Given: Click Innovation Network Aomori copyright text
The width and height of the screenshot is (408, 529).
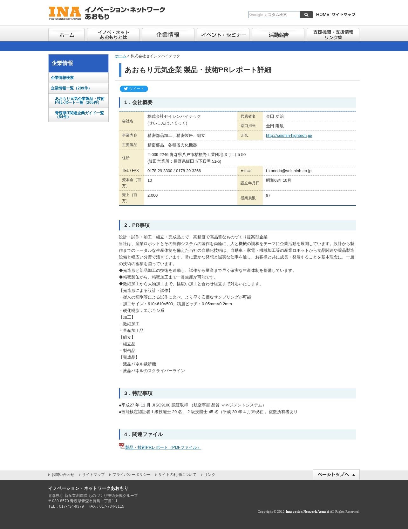Looking at the screenshot, I should click(x=307, y=511).
